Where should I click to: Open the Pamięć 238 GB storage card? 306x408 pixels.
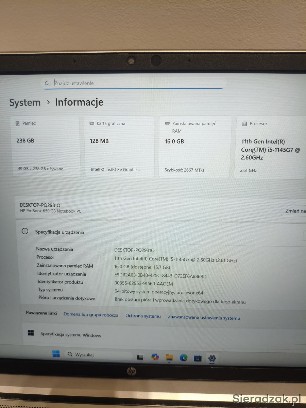click(x=47, y=146)
